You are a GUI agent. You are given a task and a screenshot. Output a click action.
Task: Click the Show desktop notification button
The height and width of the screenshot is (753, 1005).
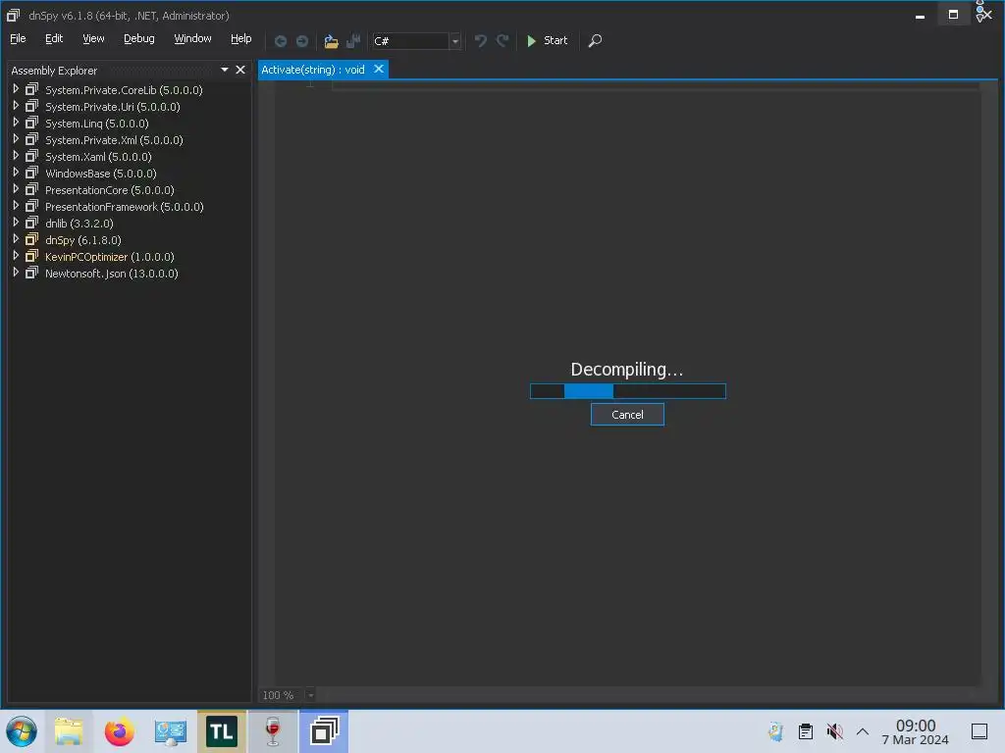pos(979,731)
